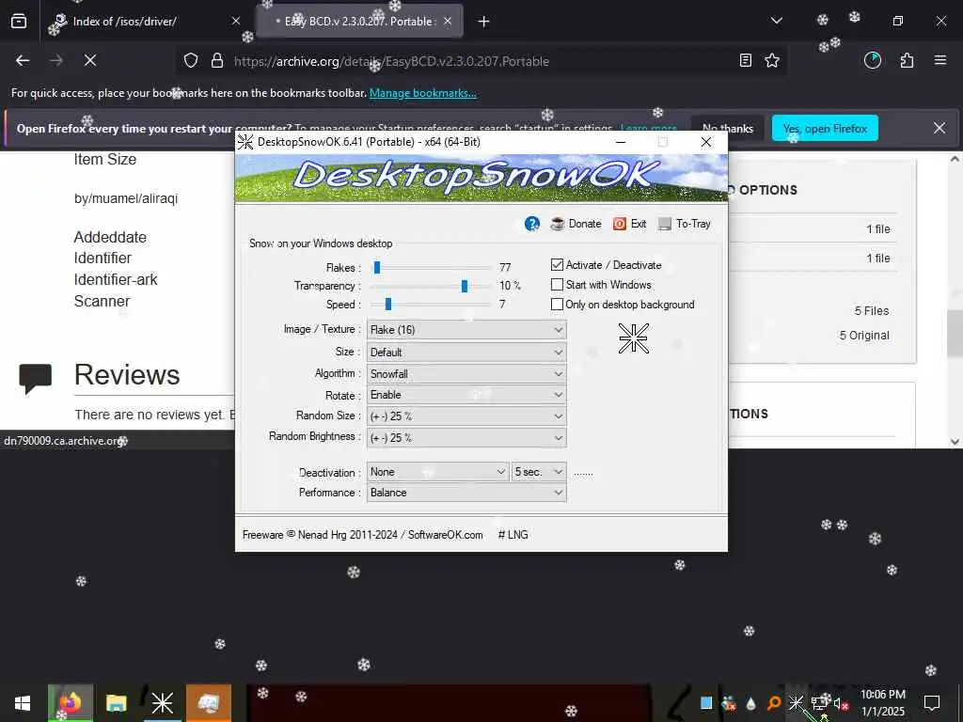Click the Manage bookmarks... link
Screen dimensions: 963x722
click(x=422, y=93)
